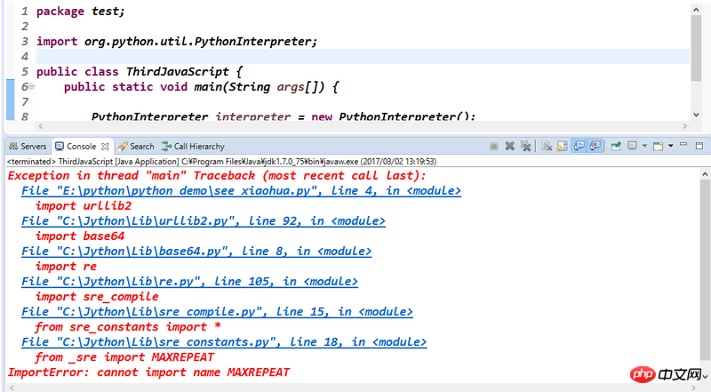Toggle show console on standard error change
Image resolution: width=711 pixels, height=392 pixels.
click(x=595, y=146)
